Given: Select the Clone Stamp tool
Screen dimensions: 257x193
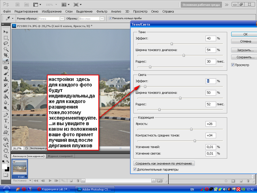Looking at the screenshot, I should click(x=6, y=79).
